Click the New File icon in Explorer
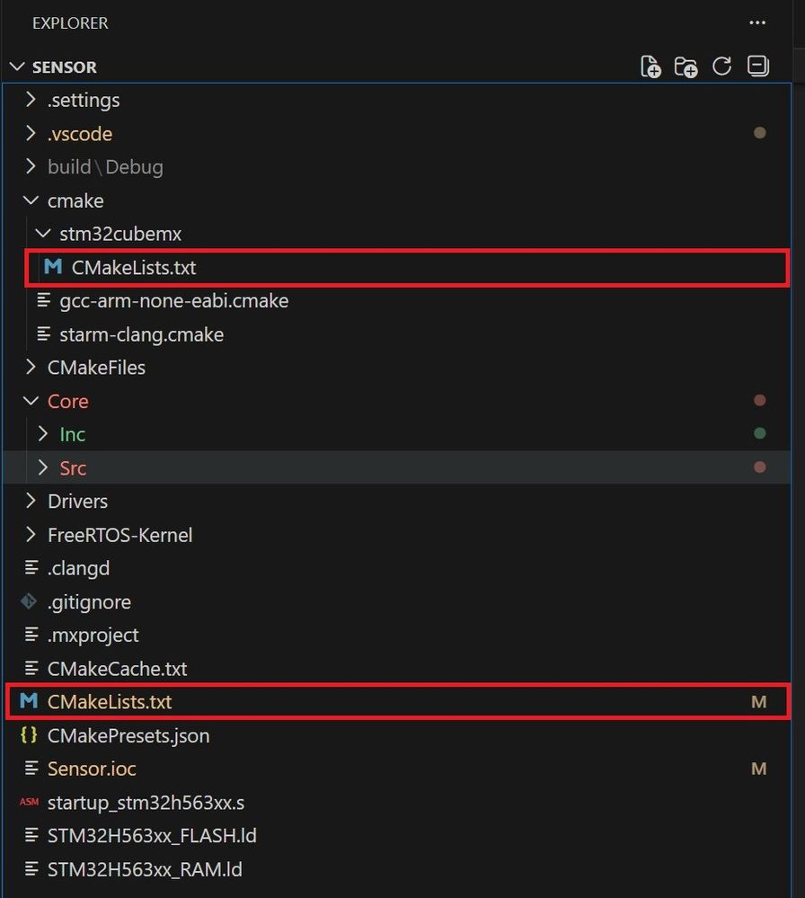The width and height of the screenshot is (805, 898). pos(650,66)
